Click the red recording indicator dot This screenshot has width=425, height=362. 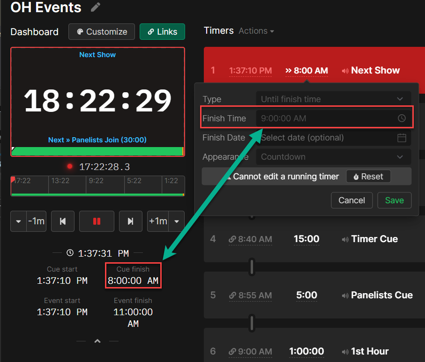[69, 166]
